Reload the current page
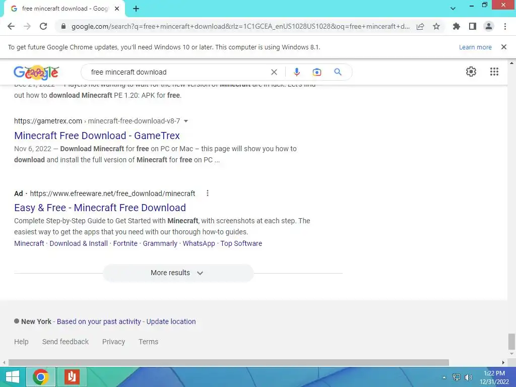This screenshot has height=387, width=516. pos(43,26)
